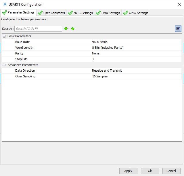Open the Parameter Settings tab
Viewport: 184px width, 176px height.
pyautogui.click(x=18, y=12)
